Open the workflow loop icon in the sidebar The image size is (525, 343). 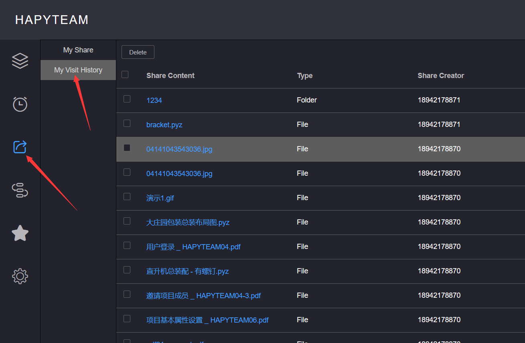20,190
